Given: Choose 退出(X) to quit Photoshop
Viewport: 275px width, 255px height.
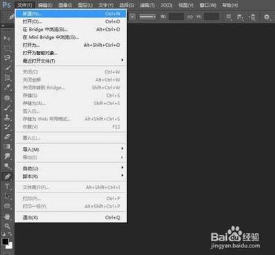Looking at the screenshot, I should pos(71,217).
